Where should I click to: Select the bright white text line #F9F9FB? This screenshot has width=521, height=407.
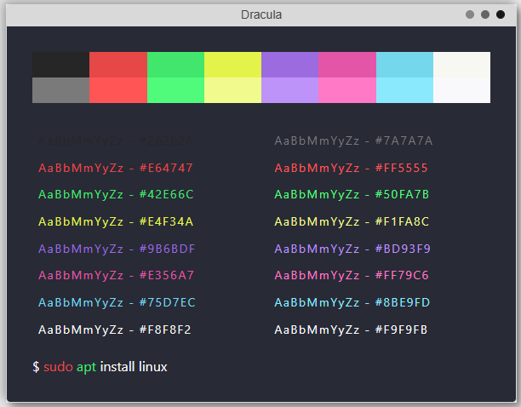pos(352,330)
